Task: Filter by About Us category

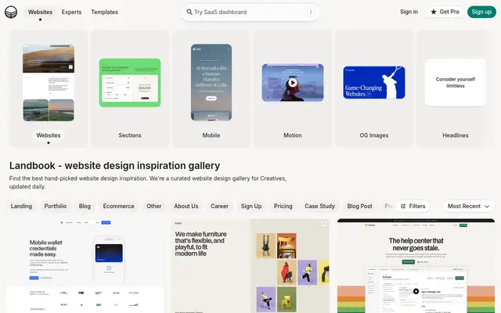Action: tap(186, 207)
